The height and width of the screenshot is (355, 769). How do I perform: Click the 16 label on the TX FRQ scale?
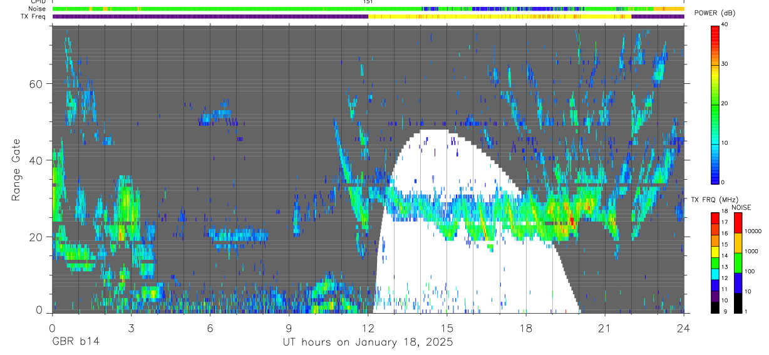pos(724,234)
